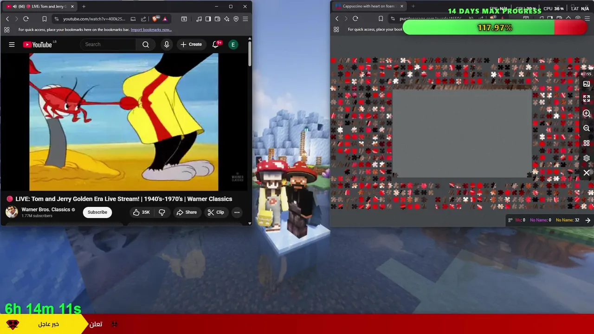Click the VPN shield icon in YouTube window

236,19
